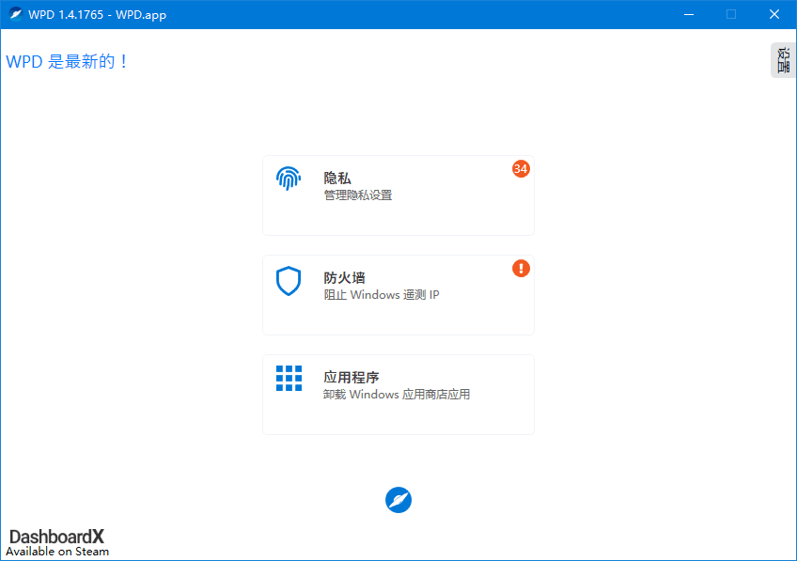
Task: Click the '卸载 Windows 应用商店应用' subtitle
Action: pyautogui.click(x=397, y=395)
